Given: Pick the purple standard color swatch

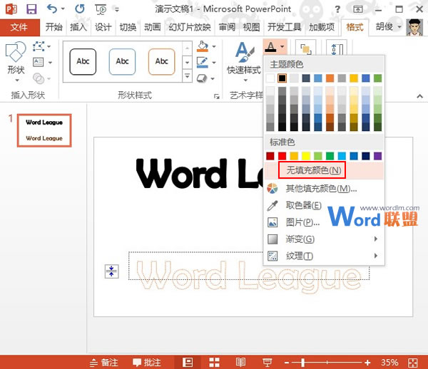Looking at the screenshot, I should [x=377, y=156].
